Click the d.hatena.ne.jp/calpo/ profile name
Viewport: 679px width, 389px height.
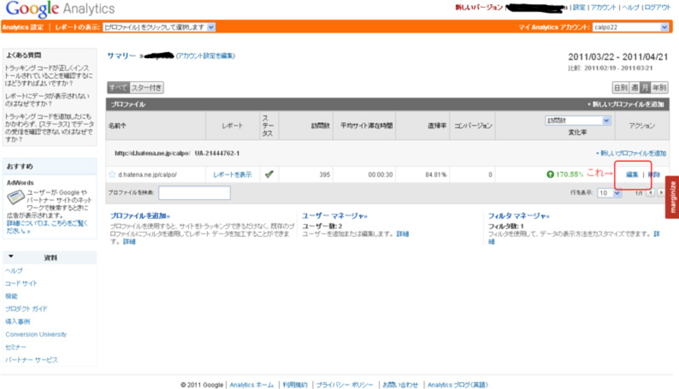[x=147, y=175]
